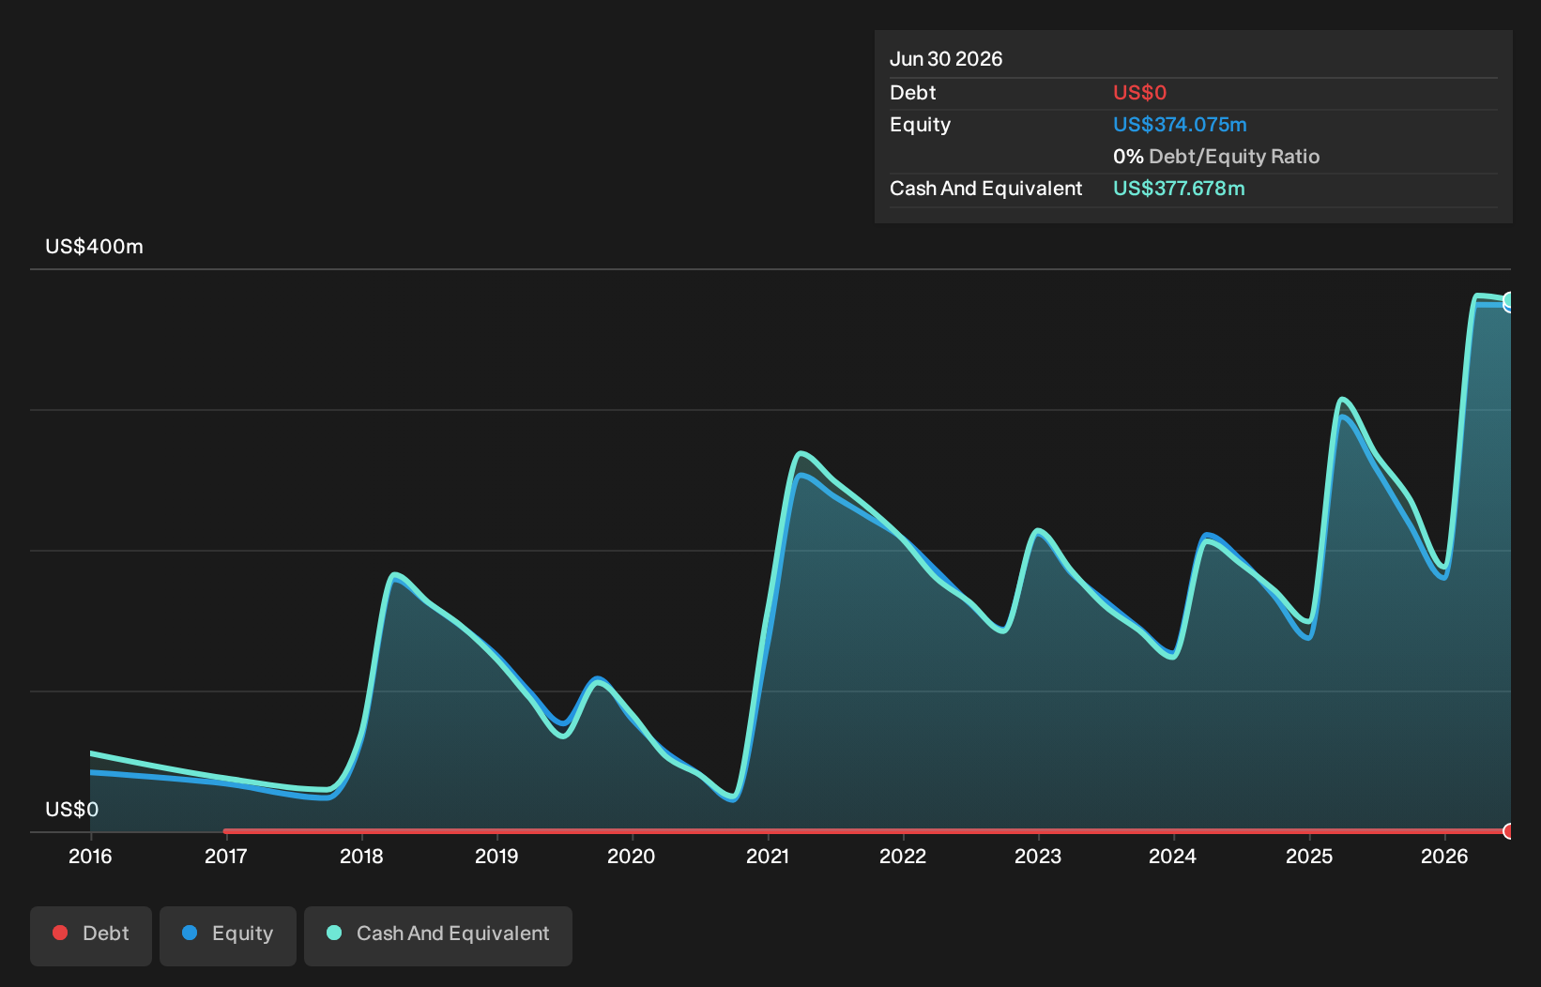Click the 2022 x-axis label
The image size is (1541, 987).
point(903,856)
